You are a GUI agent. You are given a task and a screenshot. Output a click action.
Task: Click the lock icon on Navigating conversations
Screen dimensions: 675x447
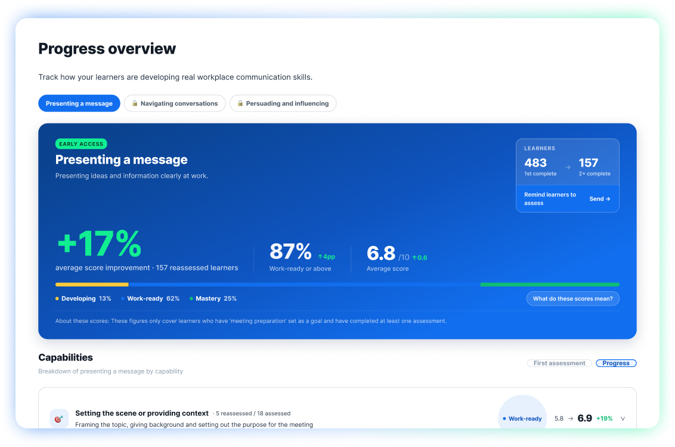(135, 103)
